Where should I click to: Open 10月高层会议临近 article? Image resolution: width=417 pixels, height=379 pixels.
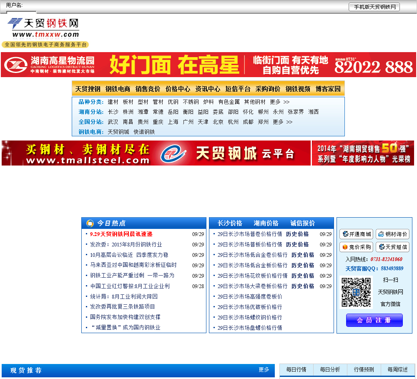point(129,255)
